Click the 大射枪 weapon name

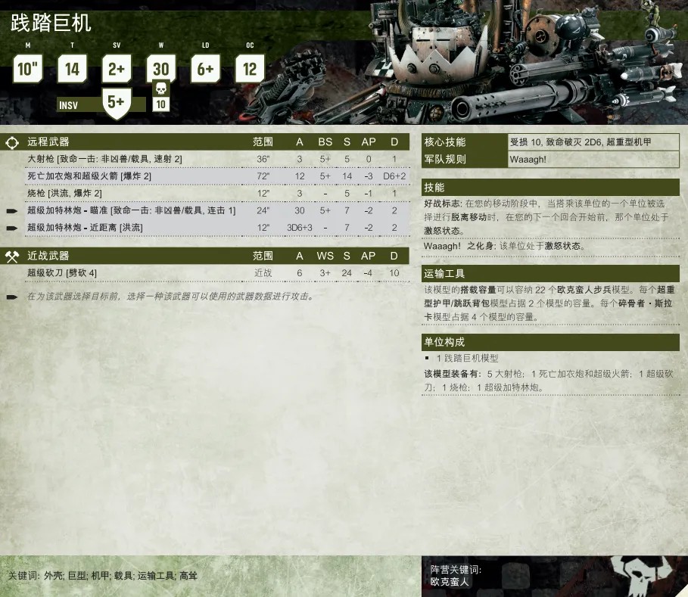[x=41, y=159]
